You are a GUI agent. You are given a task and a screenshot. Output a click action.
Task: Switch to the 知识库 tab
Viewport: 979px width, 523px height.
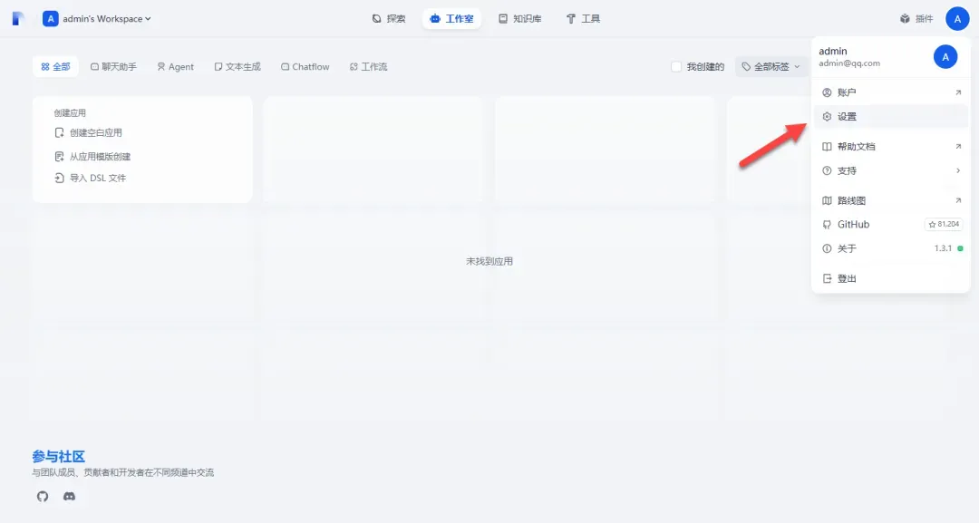[x=519, y=18]
